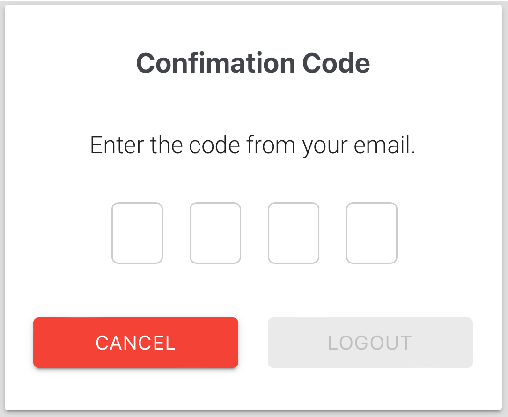508x417 pixels.
Task: Click the word "Code" in the title
Action: coord(336,63)
